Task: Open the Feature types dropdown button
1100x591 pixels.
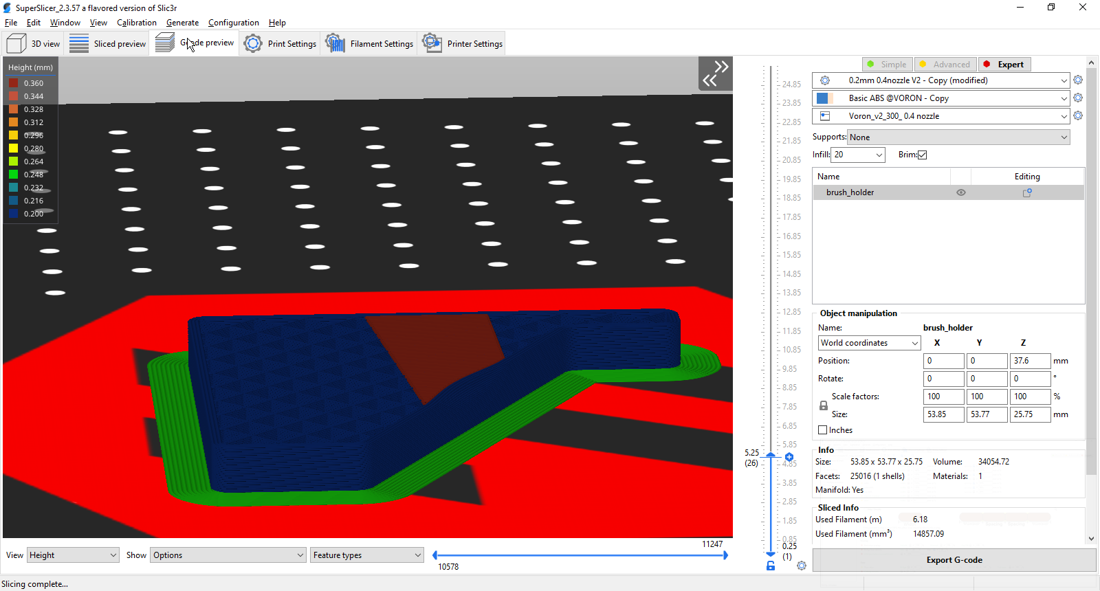Action: pyautogui.click(x=367, y=555)
